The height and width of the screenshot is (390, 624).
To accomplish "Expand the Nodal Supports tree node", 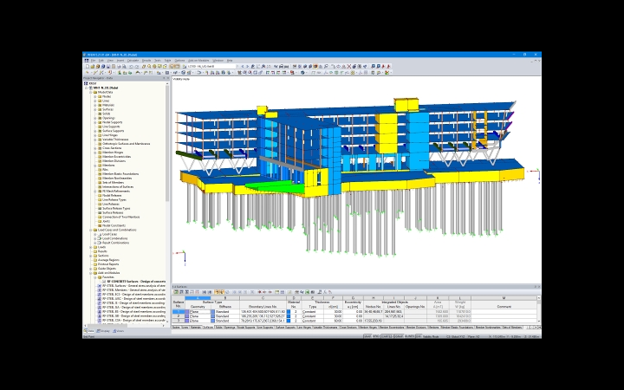I will pyautogui.click(x=95, y=122).
